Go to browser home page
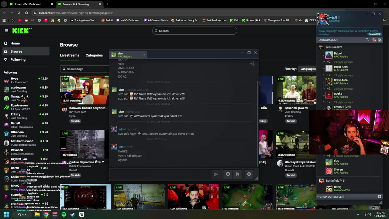 [x=26, y=13]
